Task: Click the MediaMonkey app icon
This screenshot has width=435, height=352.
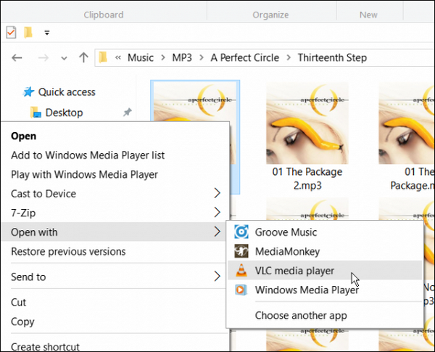Action: [x=241, y=252]
